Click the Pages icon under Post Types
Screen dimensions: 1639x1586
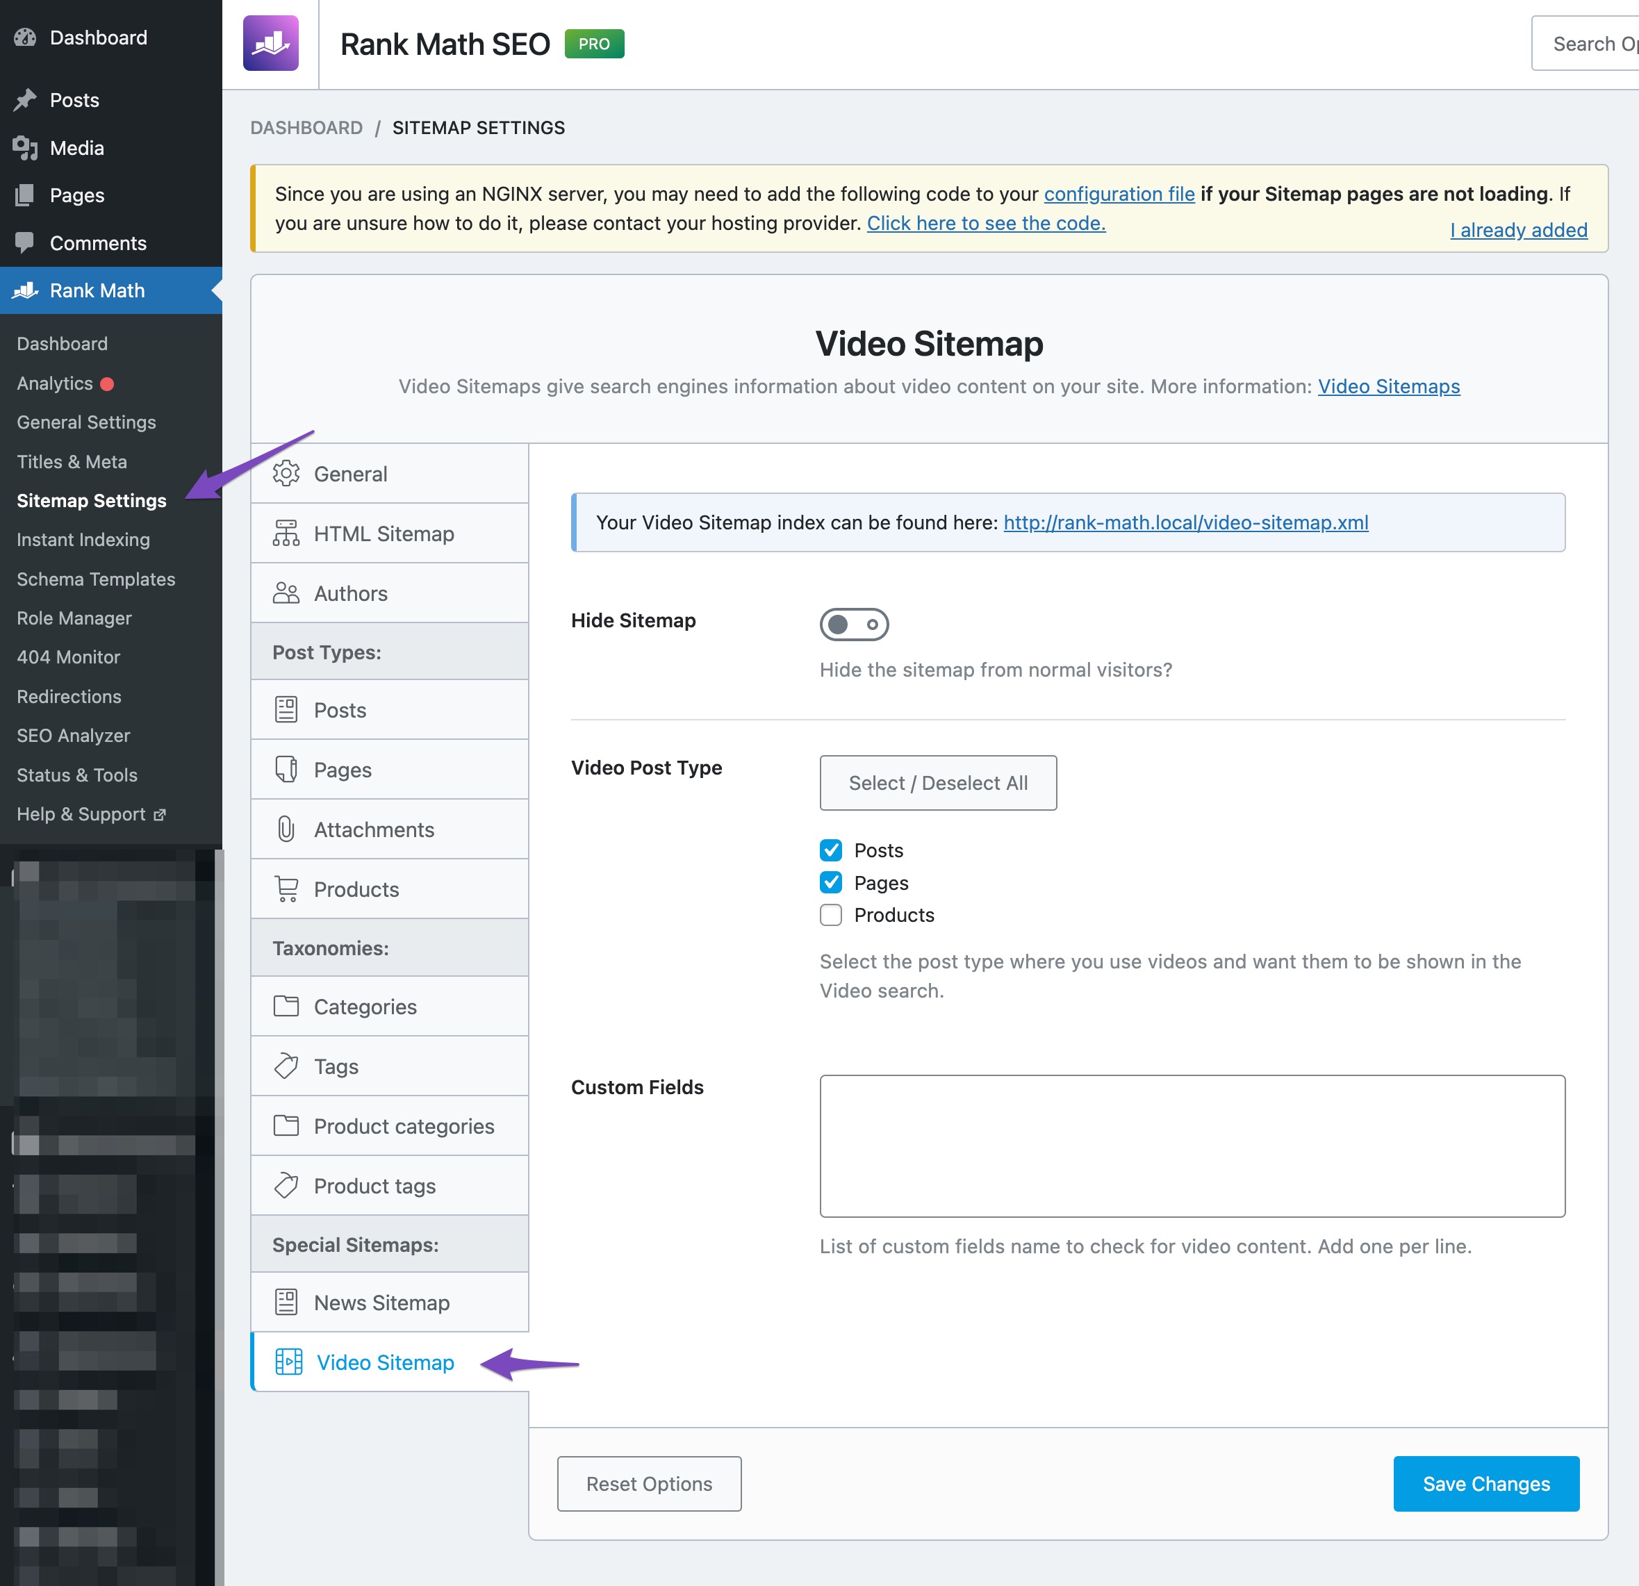click(x=286, y=769)
